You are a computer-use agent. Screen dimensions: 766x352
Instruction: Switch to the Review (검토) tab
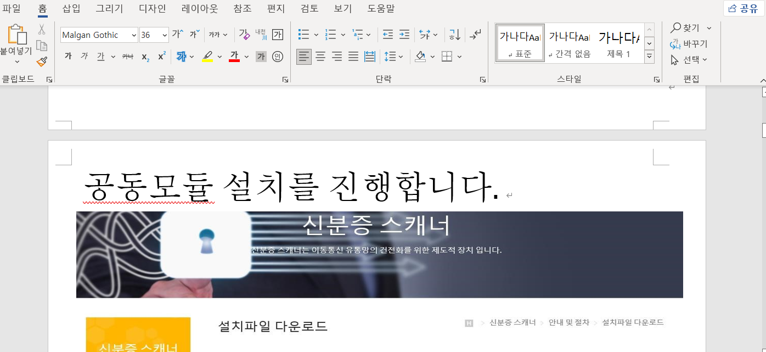click(x=309, y=8)
